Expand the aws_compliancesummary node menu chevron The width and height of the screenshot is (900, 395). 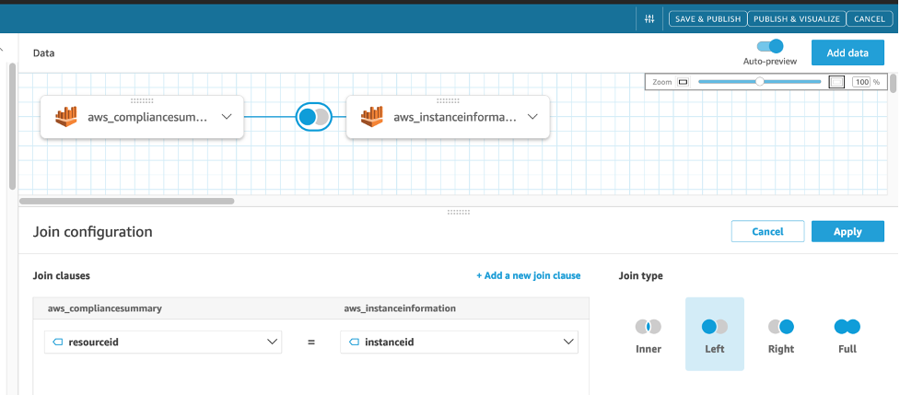(227, 116)
